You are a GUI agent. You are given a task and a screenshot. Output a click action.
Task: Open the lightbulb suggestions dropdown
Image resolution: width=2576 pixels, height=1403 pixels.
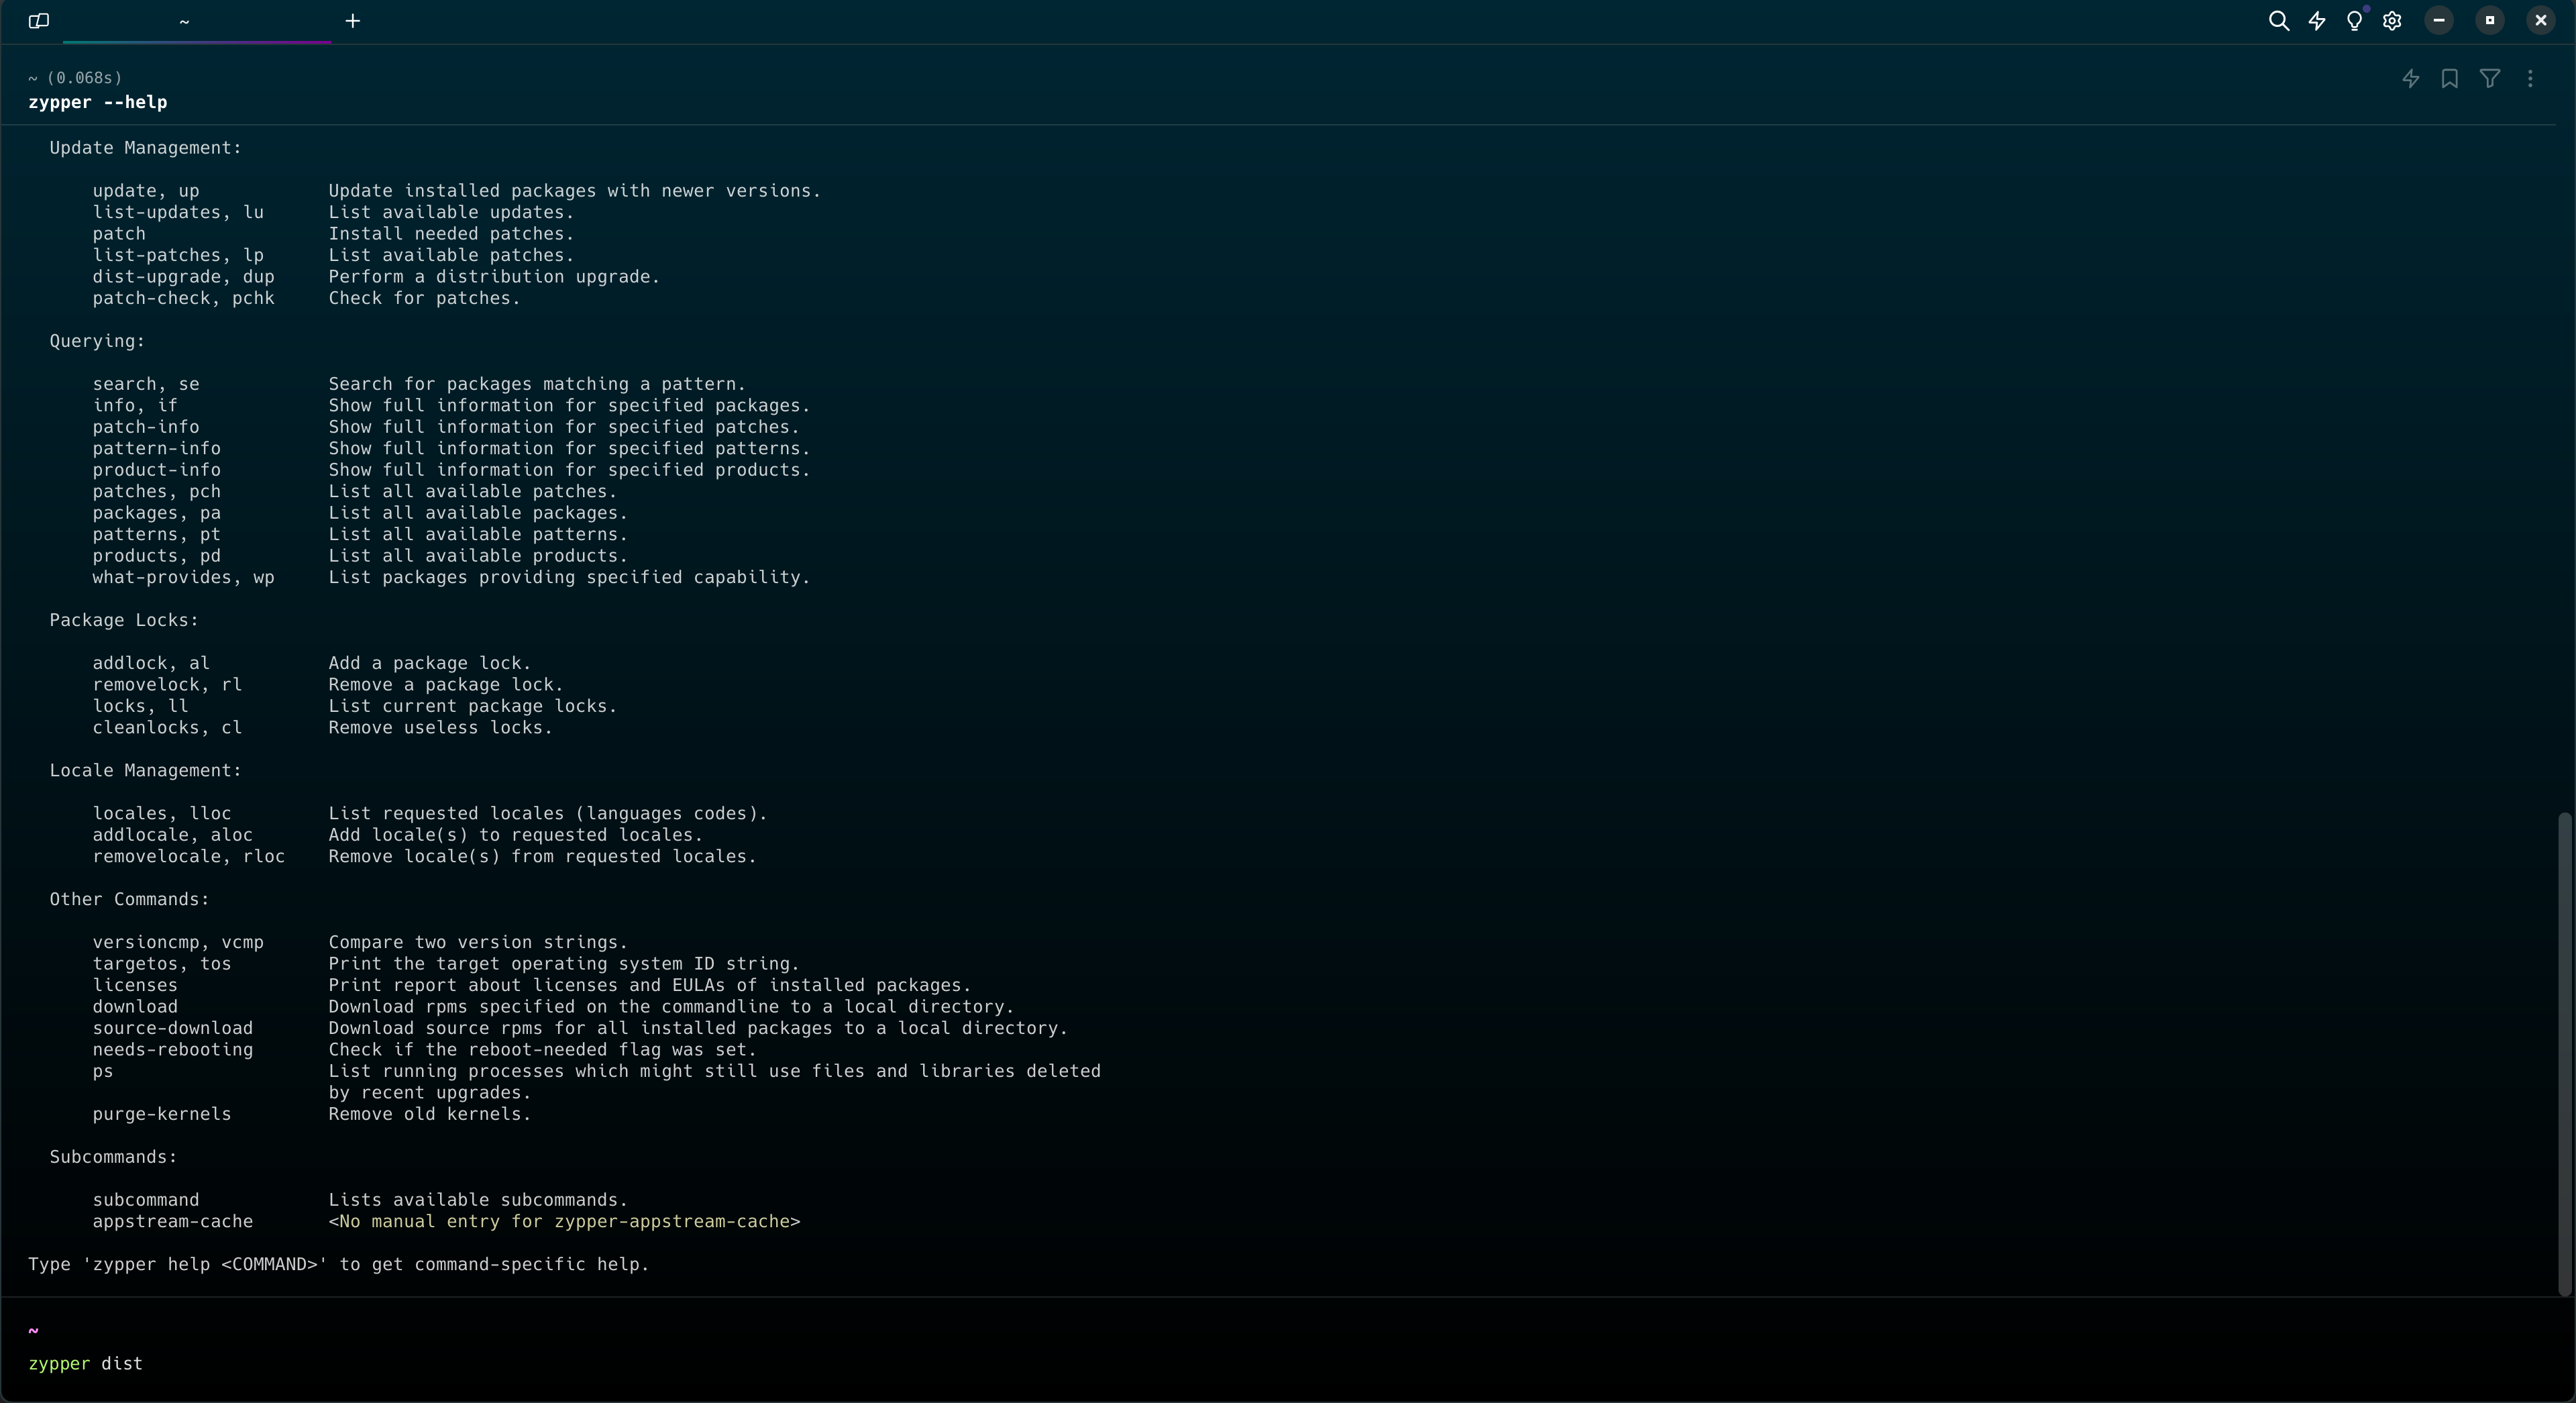(x=2355, y=20)
